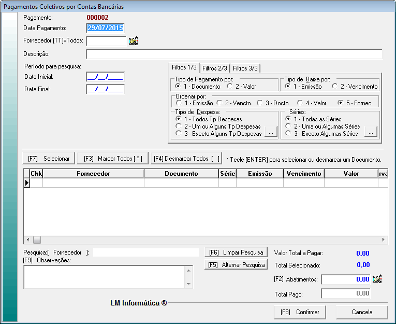The image size is (396, 324).
Task: Open the Filtros 3/3 tab
Action: pos(244,68)
